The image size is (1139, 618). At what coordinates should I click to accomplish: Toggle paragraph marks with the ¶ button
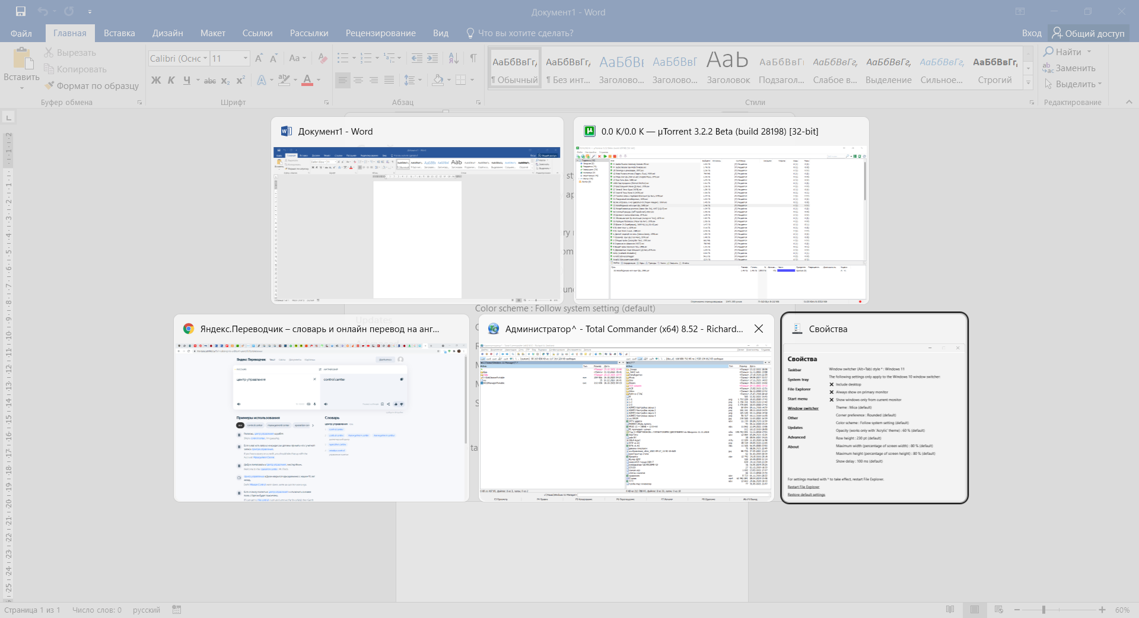click(473, 58)
